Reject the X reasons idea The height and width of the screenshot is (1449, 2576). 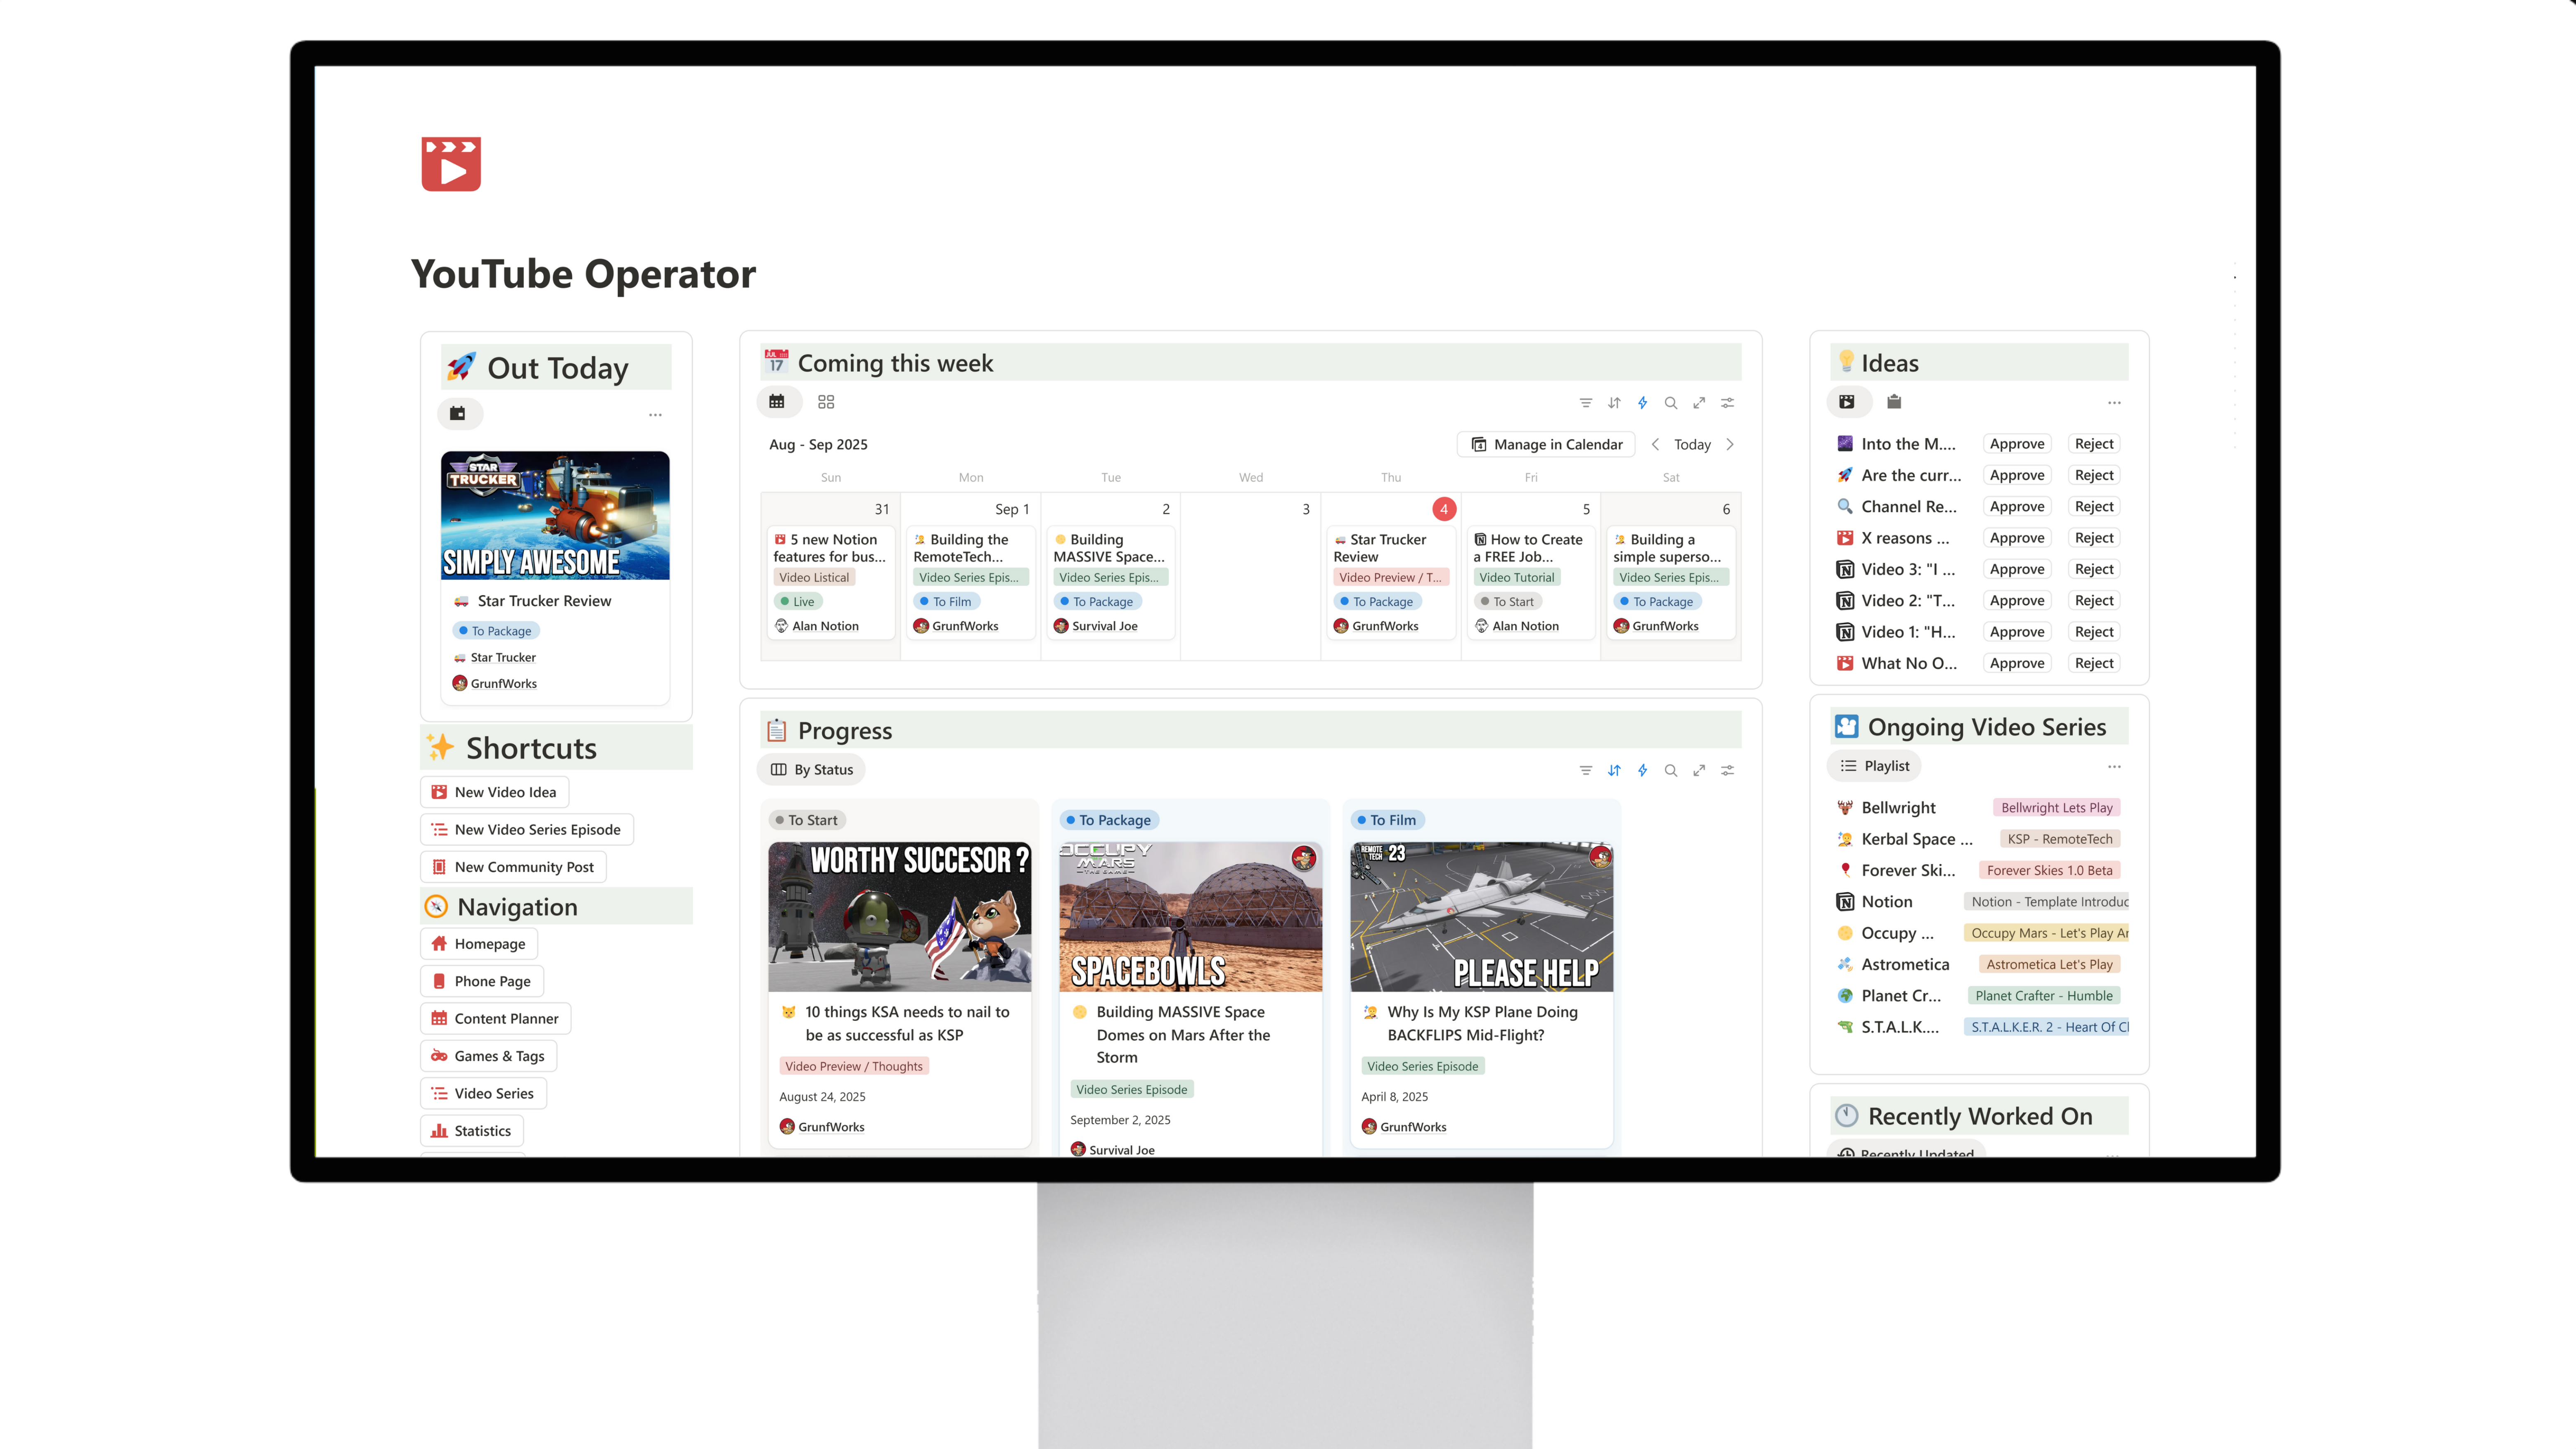coord(2093,538)
